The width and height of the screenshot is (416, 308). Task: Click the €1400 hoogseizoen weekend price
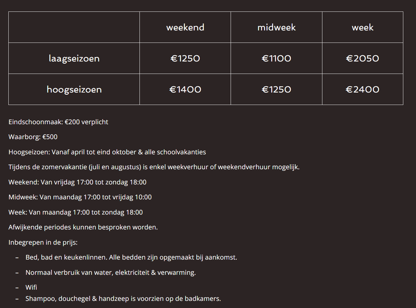click(185, 89)
